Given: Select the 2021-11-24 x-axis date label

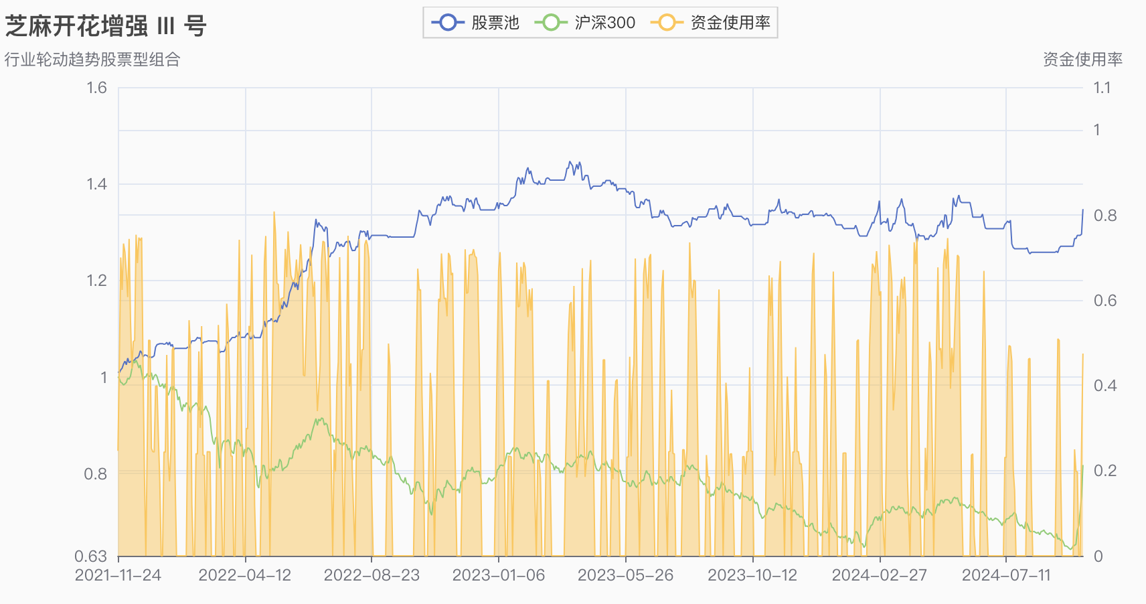Looking at the screenshot, I should 118,575.
